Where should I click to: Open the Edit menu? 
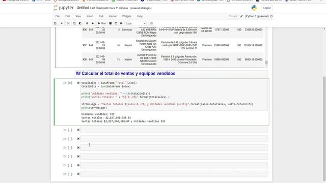[68, 16]
